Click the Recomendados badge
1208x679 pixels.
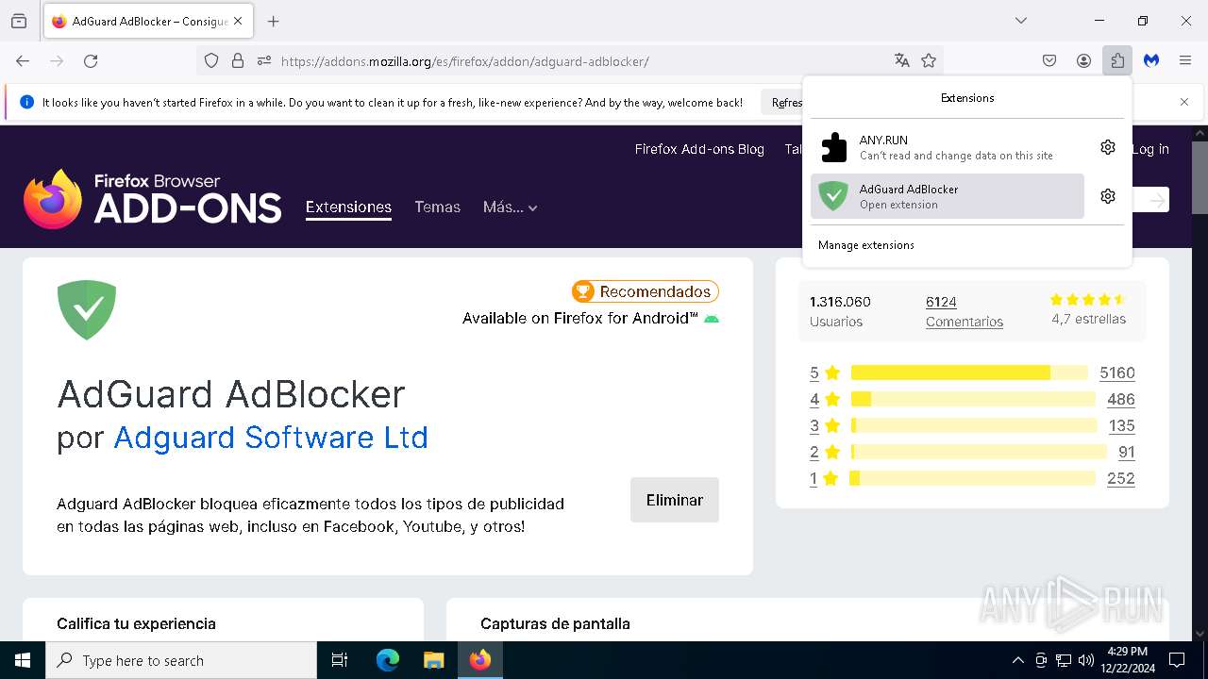coord(646,291)
